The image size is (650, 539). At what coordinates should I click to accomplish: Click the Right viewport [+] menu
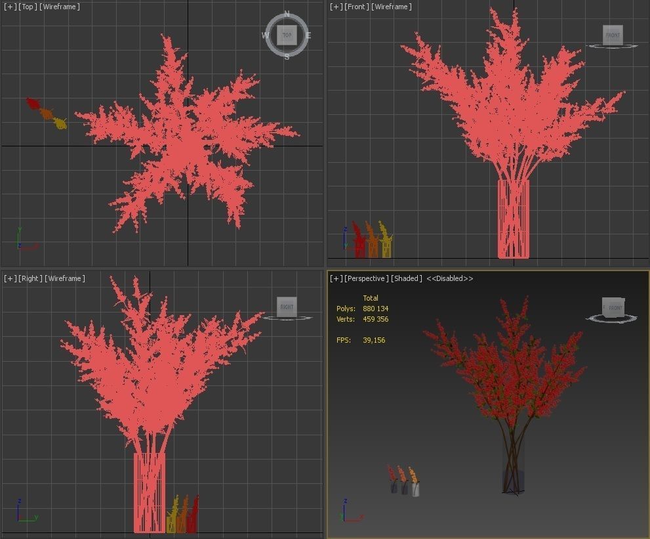click(x=10, y=278)
